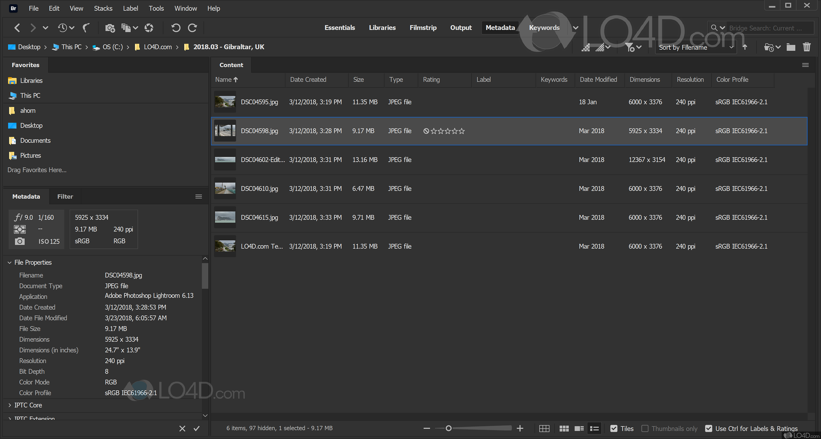Go back with the left arrow icon
This screenshot has width=821, height=439.
[x=17, y=28]
